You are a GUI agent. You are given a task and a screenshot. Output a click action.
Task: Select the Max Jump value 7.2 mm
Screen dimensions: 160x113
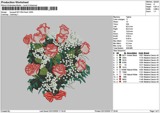pyautogui.click(x=129, y=46)
